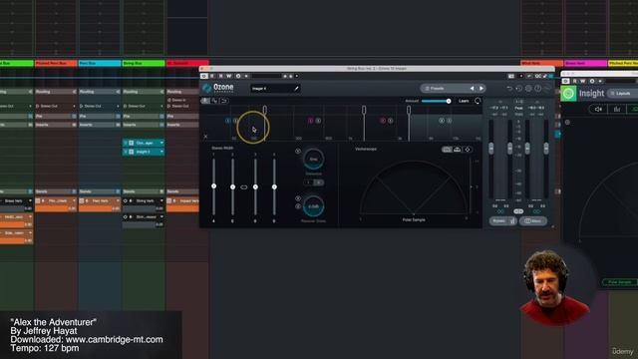Solo band 1 in the crossover display

(235, 121)
